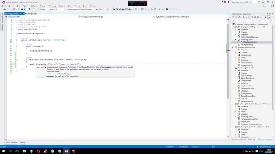Open the Проект menu
Screen dimensions: 275x154
pos(25,6)
